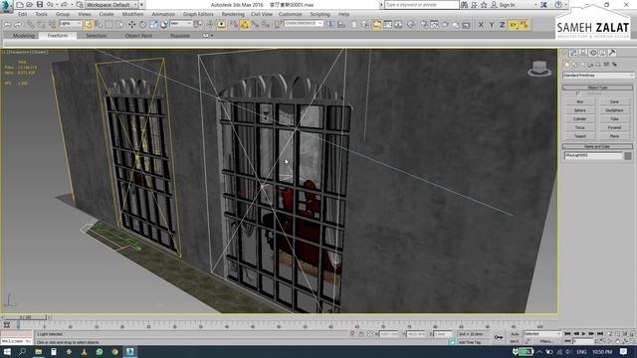Open the Material Editor icon

pyautogui.click(x=411, y=25)
